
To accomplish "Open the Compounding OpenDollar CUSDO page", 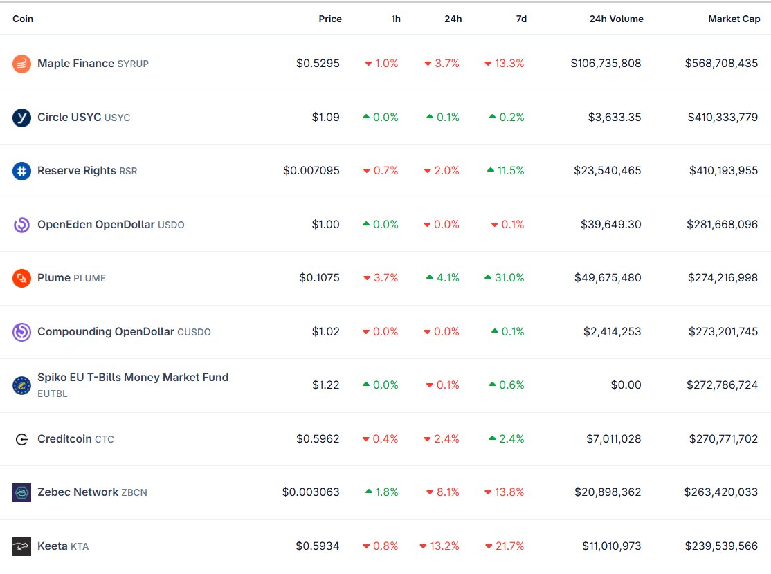I will tap(124, 332).
